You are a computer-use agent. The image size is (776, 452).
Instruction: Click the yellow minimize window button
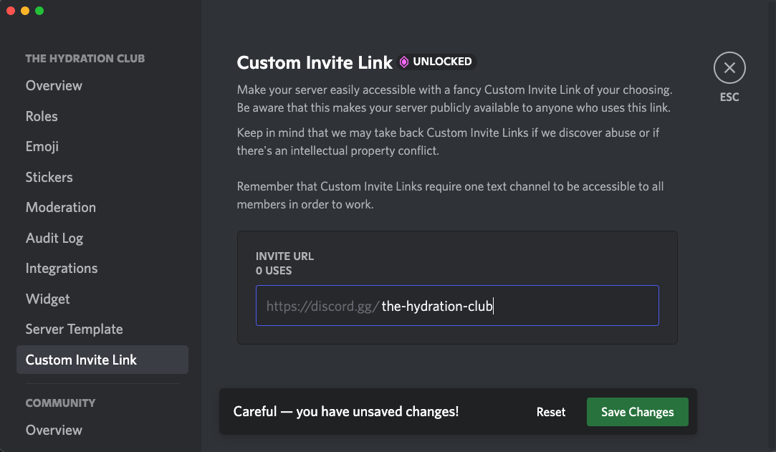tap(25, 11)
